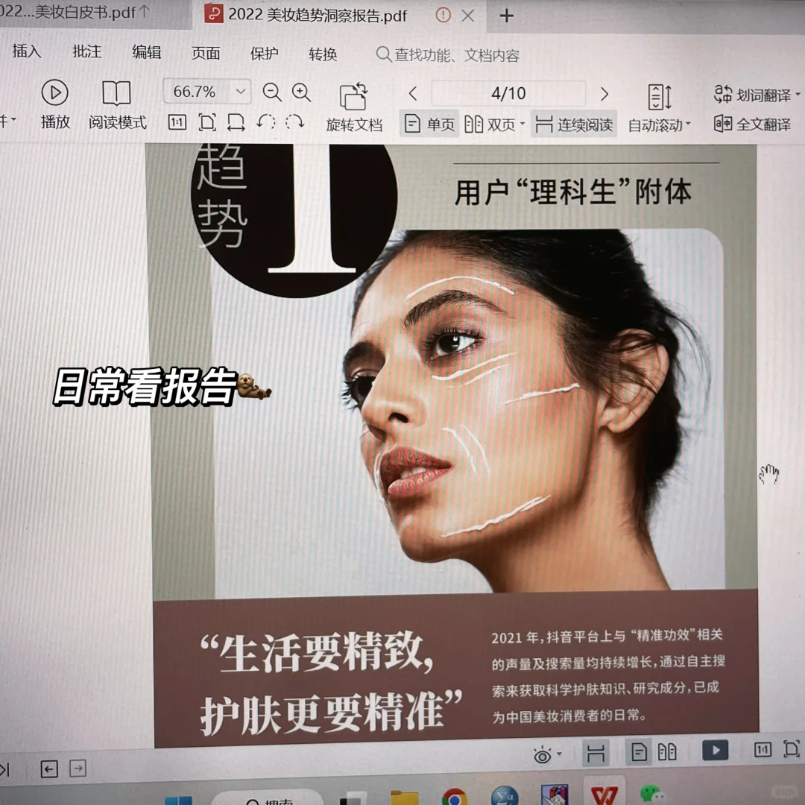Click the Rotate Document (旋转文档) icon
Screen dimensions: 805x805
pos(353,96)
